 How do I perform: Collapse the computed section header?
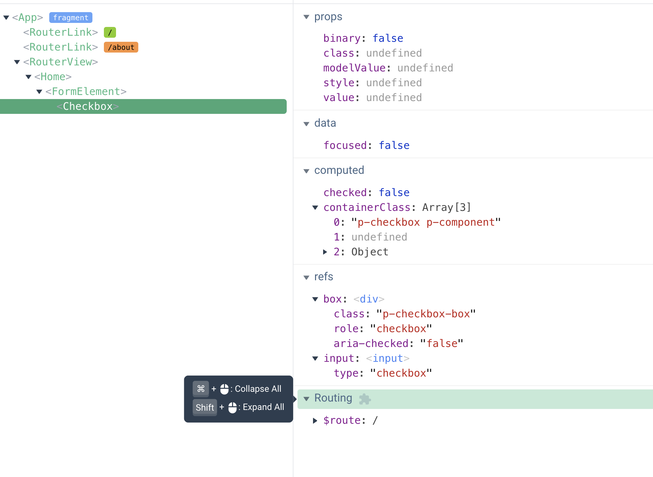pyautogui.click(x=306, y=171)
